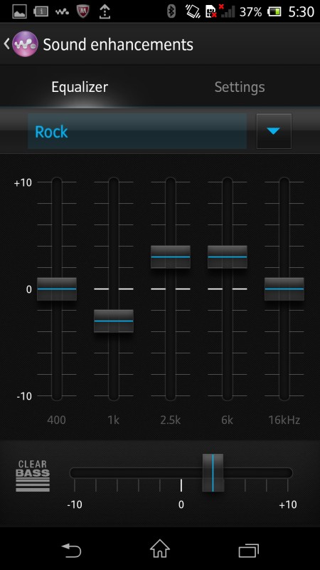Click the 16kHz band slider handle

pos(284,289)
